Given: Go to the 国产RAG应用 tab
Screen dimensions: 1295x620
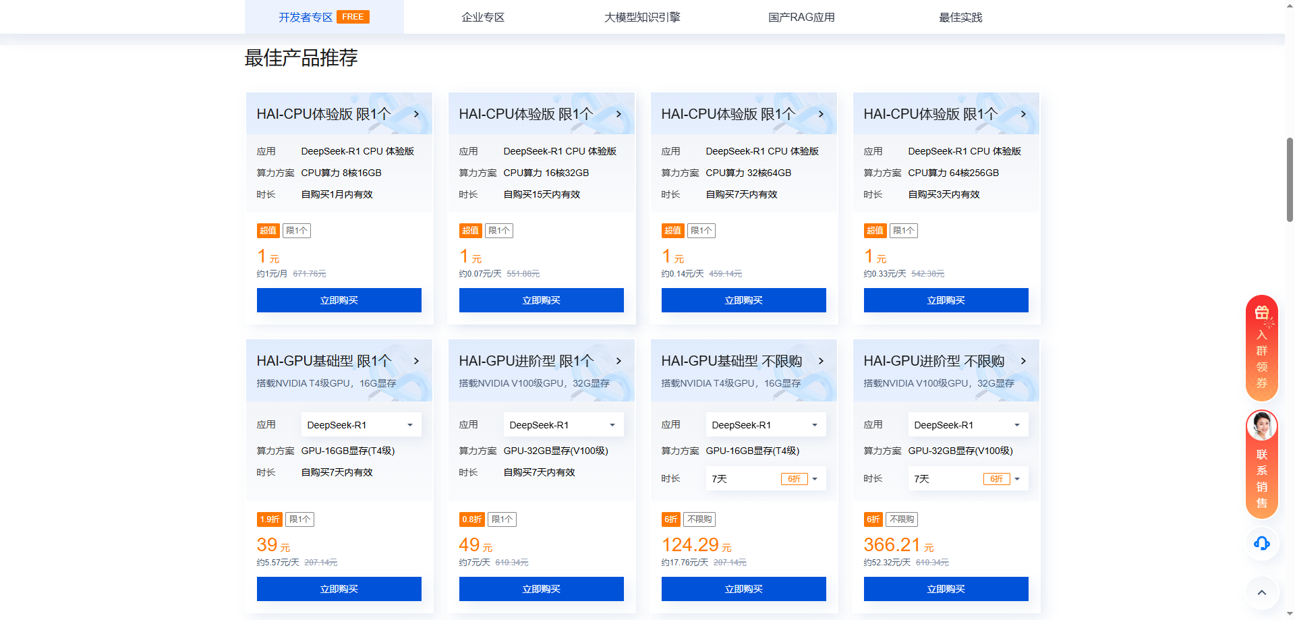Looking at the screenshot, I should pos(801,17).
